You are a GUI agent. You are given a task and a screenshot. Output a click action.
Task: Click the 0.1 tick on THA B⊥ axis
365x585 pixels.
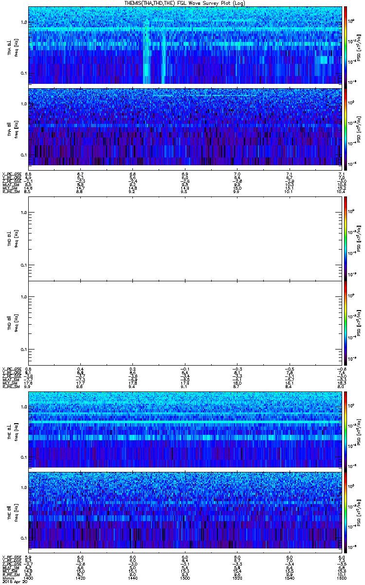[x=23, y=74]
